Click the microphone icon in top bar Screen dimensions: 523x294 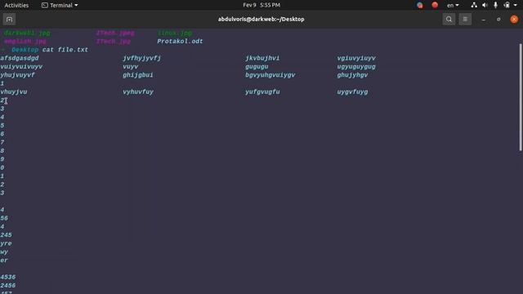tap(495, 5)
